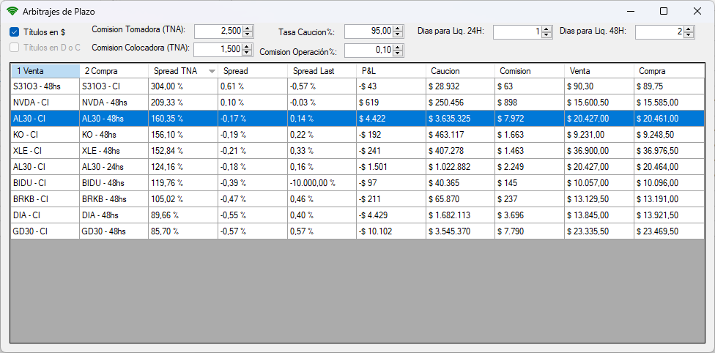715x353 pixels.
Task: Decrease Tasa Caucion% with down arrow
Action: pos(398,34)
